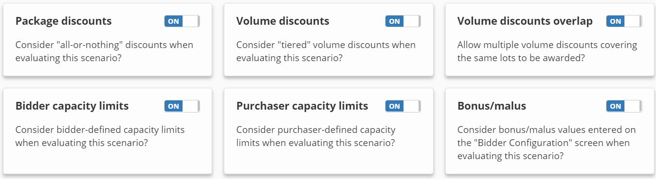This screenshot has width=656, height=179.
Task: Select the "Bidder Configuration" screen description text
Action: pyautogui.click(x=547, y=143)
